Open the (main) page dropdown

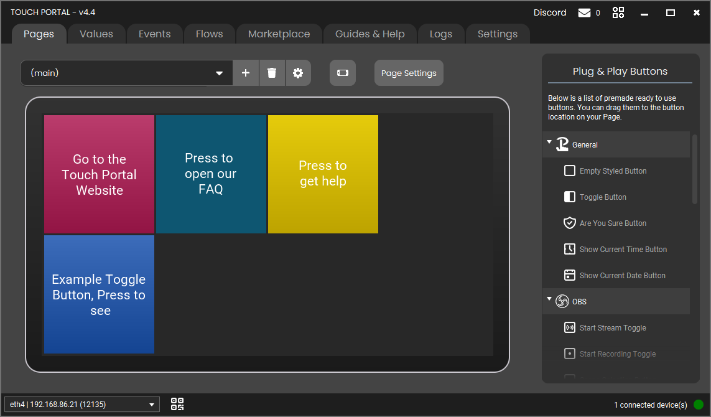click(x=127, y=73)
